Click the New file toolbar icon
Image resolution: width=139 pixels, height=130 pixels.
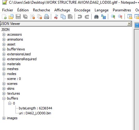4,17
